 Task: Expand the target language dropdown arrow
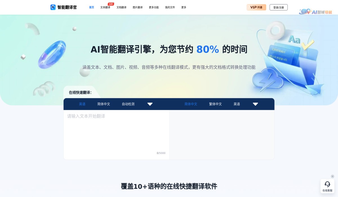pos(255,104)
